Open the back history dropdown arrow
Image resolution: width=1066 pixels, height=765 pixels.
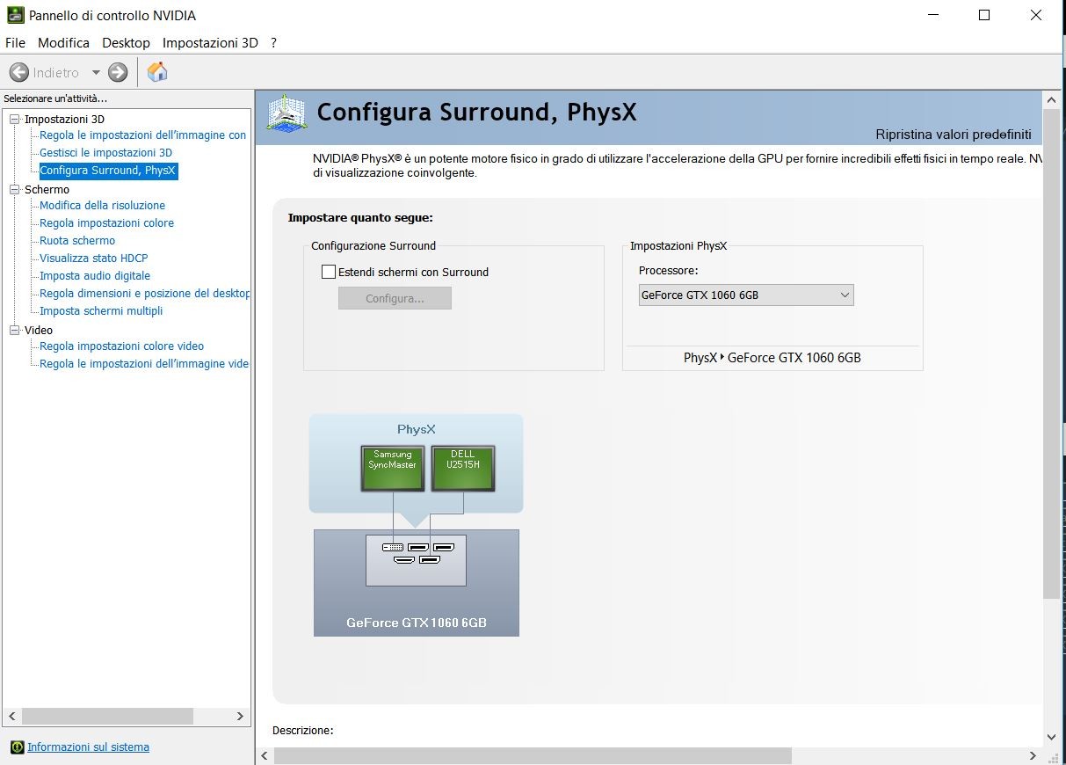pyautogui.click(x=96, y=72)
